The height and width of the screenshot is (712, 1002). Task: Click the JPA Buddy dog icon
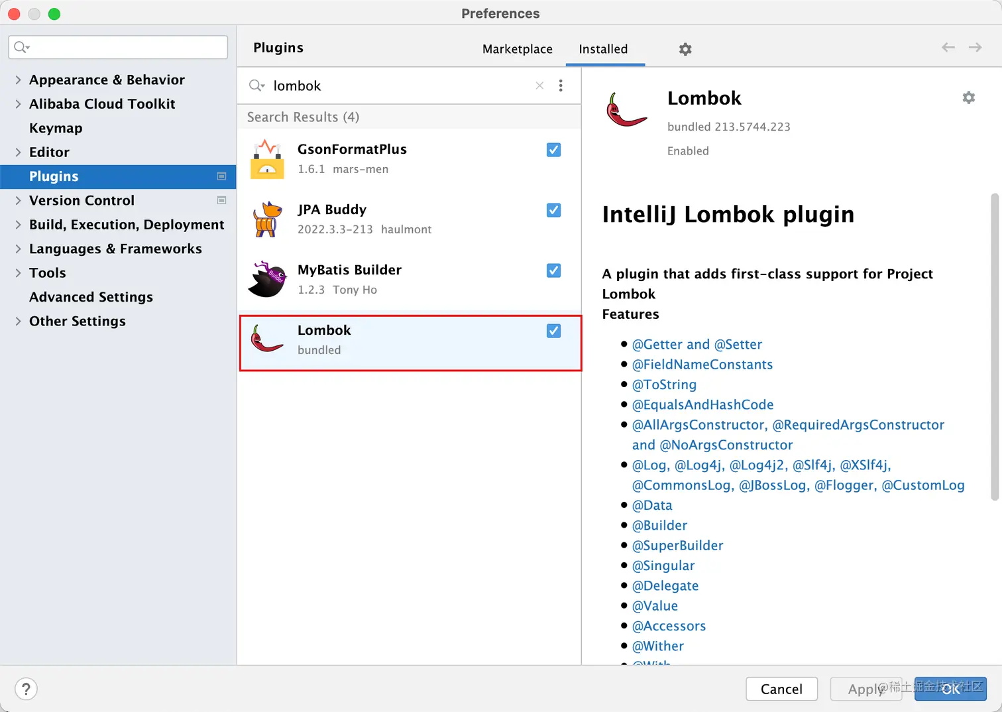267,219
